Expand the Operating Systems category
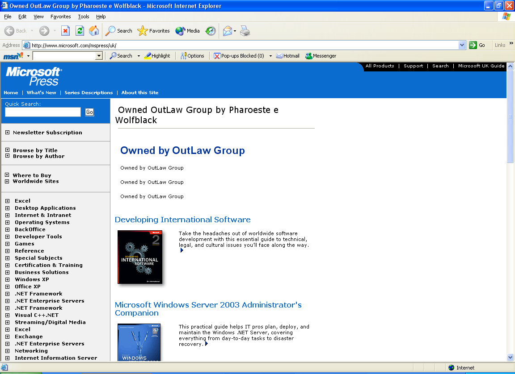Viewport: 515px width, 374px height. tap(7, 222)
